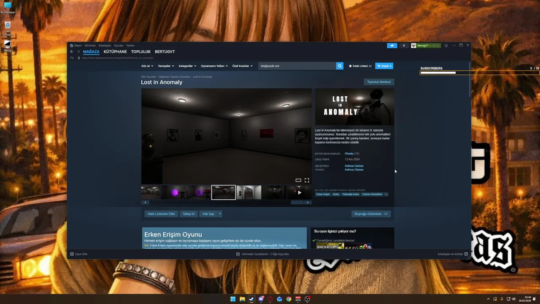Open OBS Studio from the taskbar
This screenshot has width=540, height=304.
coord(307,299)
